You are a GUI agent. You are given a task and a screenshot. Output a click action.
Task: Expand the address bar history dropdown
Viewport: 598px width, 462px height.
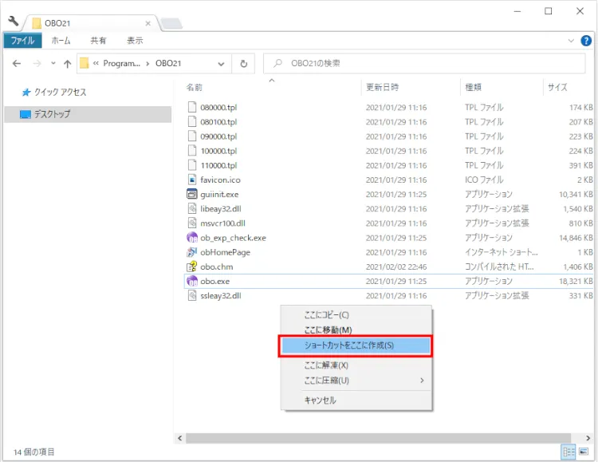[x=221, y=64]
